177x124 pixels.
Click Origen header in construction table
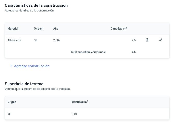(38, 29)
